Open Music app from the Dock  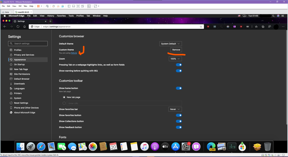[144, 147]
